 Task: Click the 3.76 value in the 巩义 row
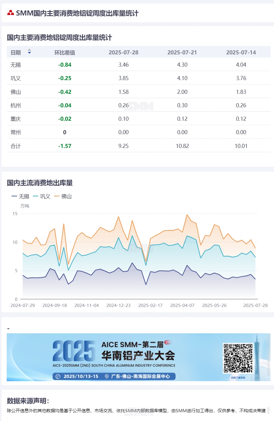[x=241, y=78]
